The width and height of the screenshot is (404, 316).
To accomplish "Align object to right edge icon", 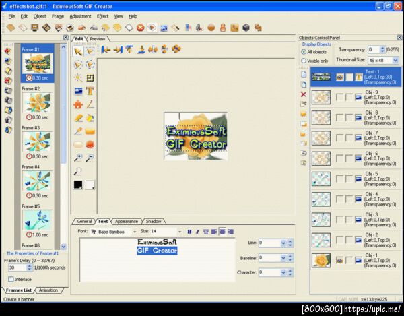I will (117, 49).
